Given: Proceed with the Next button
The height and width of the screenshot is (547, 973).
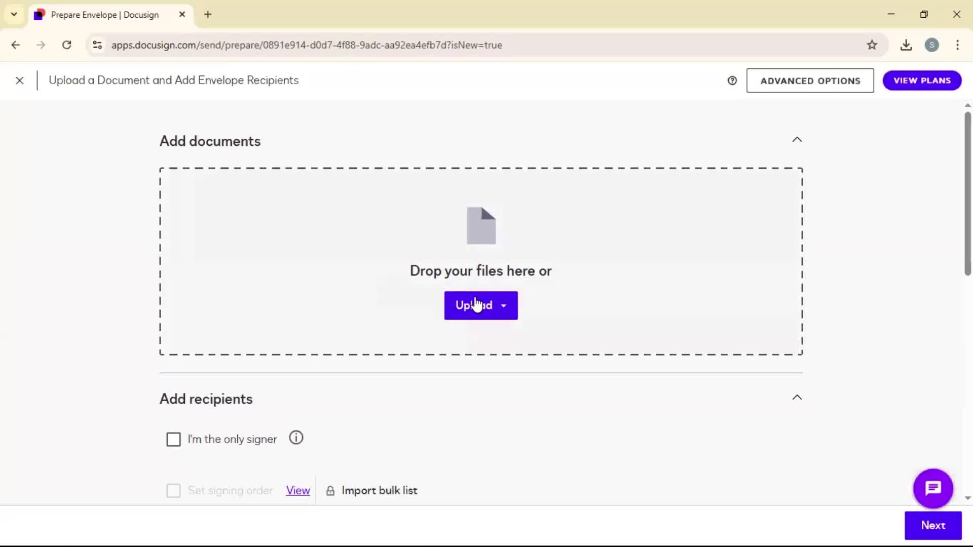Looking at the screenshot, I should (933, 525).
